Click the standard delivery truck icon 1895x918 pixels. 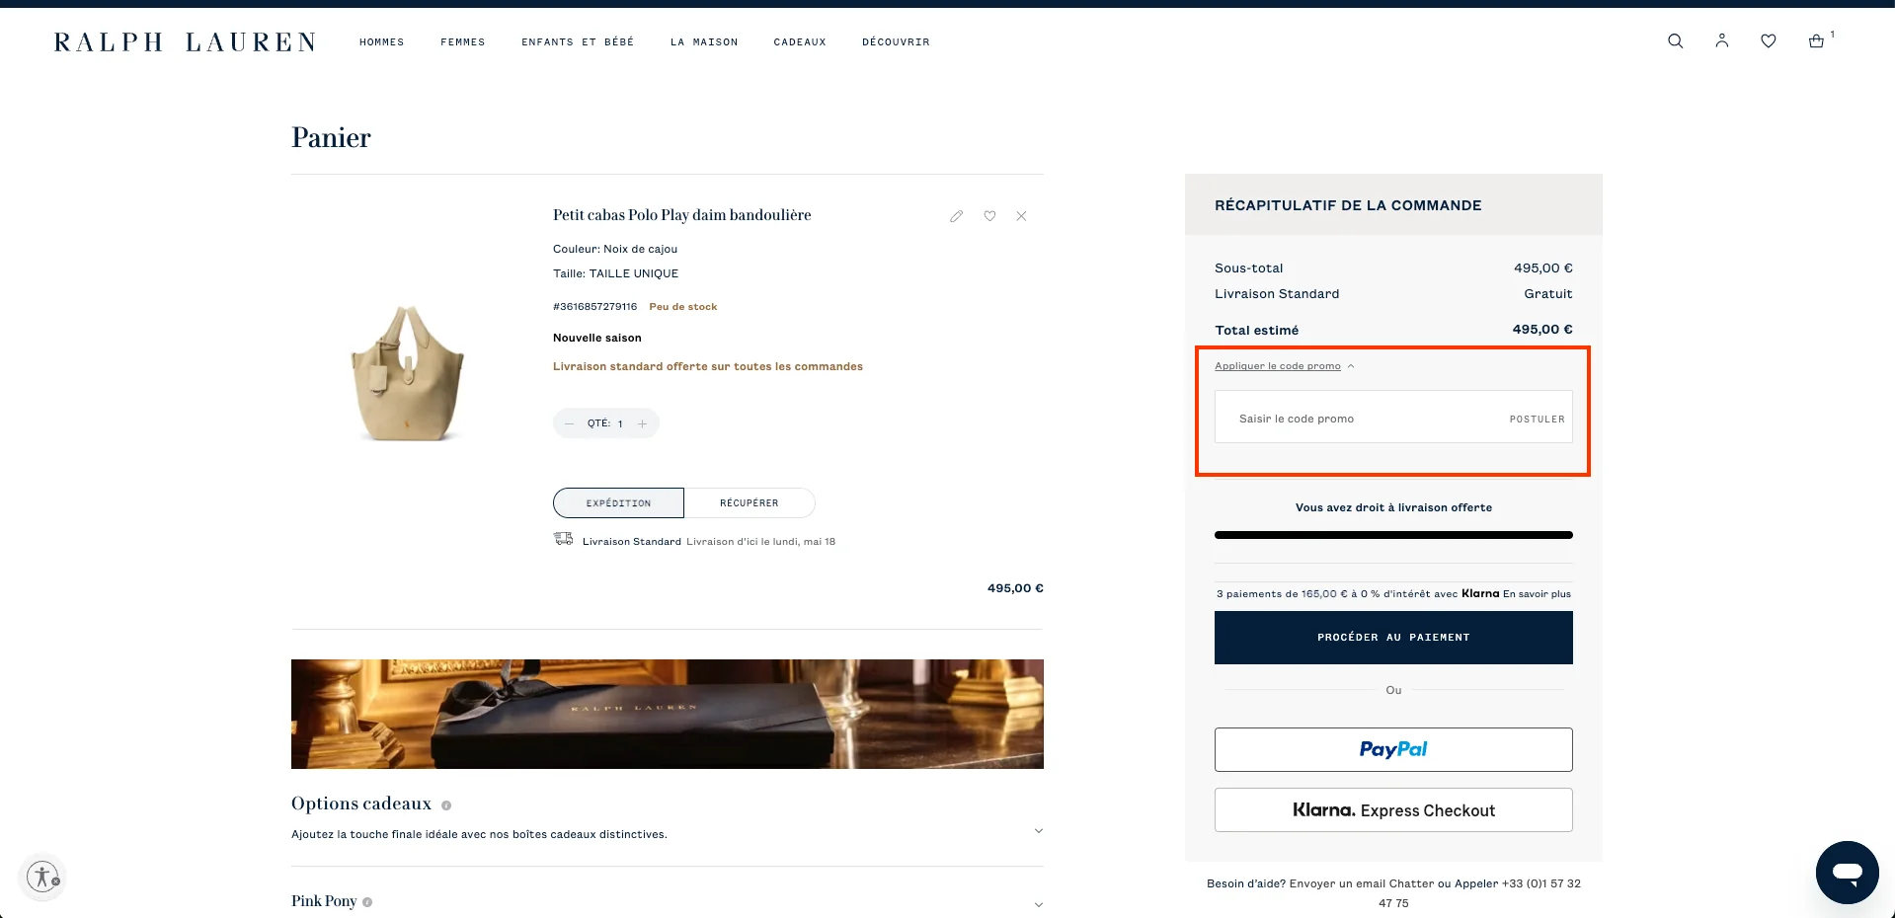pos(563,539)
